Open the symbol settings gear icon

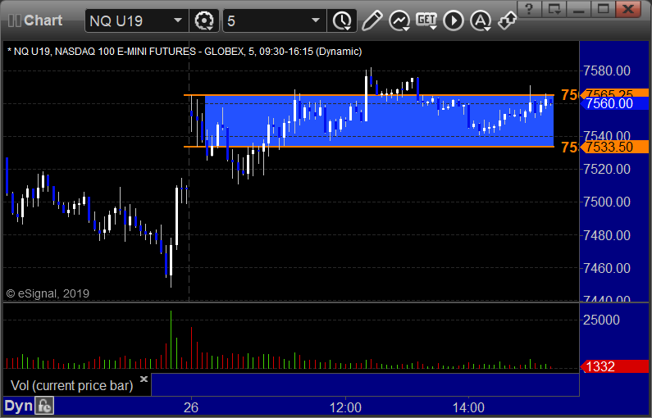[204, 20]
